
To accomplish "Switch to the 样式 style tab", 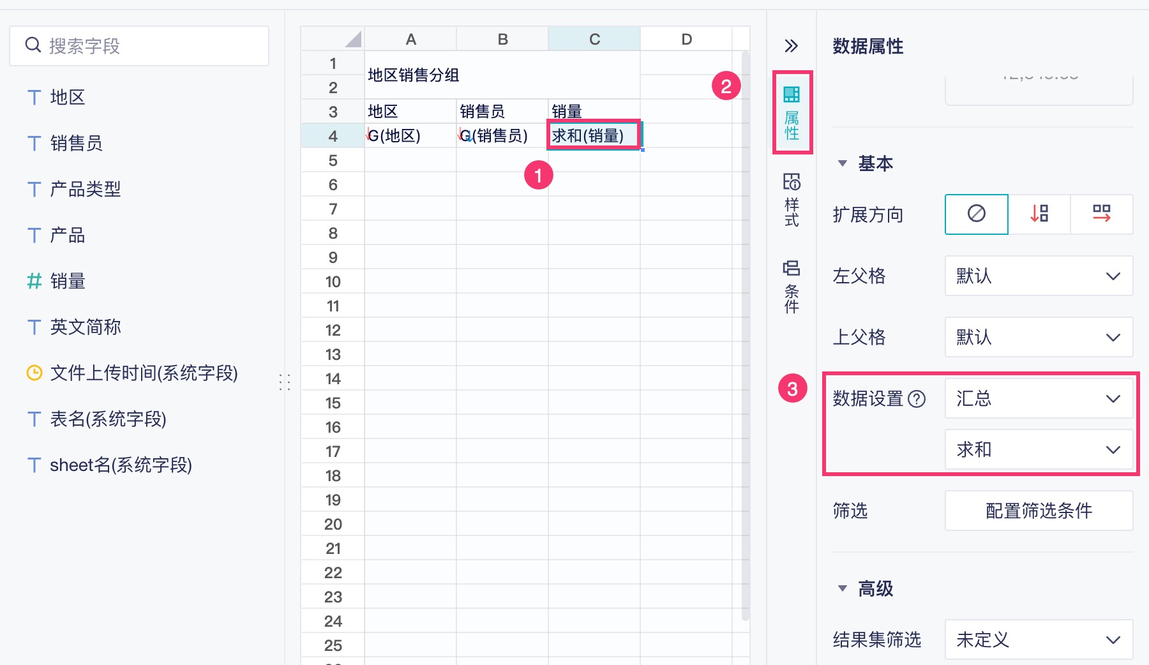I will click(792, 199).
